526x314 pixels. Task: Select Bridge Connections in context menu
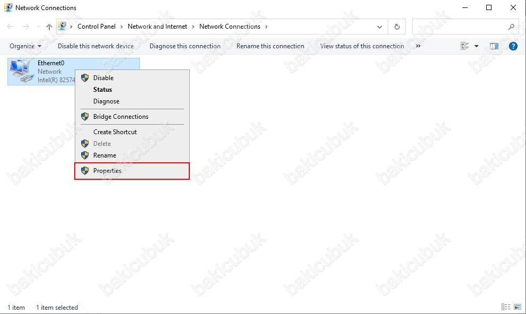120,117
